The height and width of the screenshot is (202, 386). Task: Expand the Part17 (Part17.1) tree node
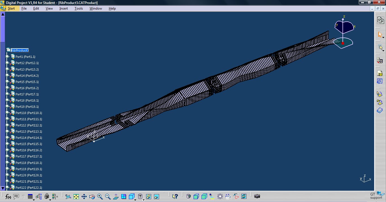point(7,94)
